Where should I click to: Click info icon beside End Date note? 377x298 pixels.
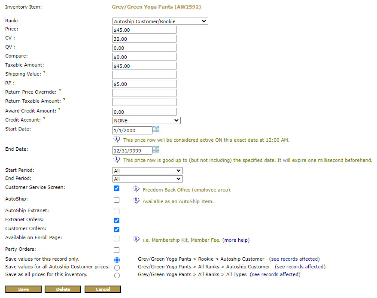click(x=117, y=160)
